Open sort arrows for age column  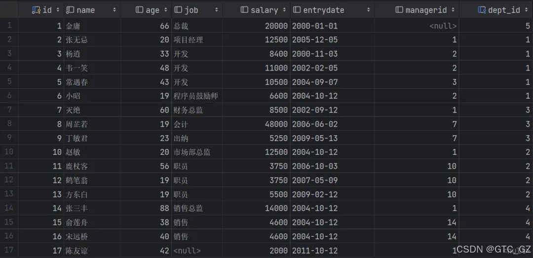[x=165, y=10]
